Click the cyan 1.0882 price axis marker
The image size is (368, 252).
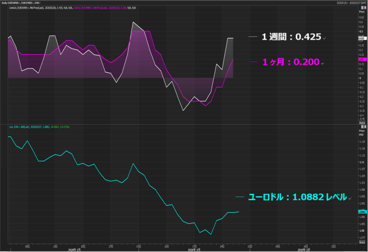click(362, 212)
